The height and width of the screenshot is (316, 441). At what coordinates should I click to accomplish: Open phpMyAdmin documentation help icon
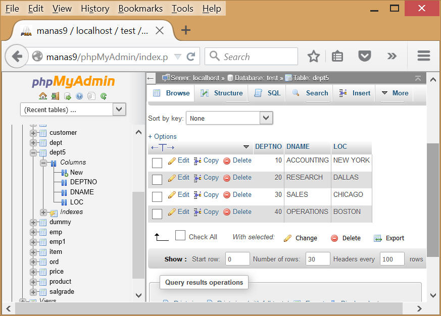click(80, 96)
